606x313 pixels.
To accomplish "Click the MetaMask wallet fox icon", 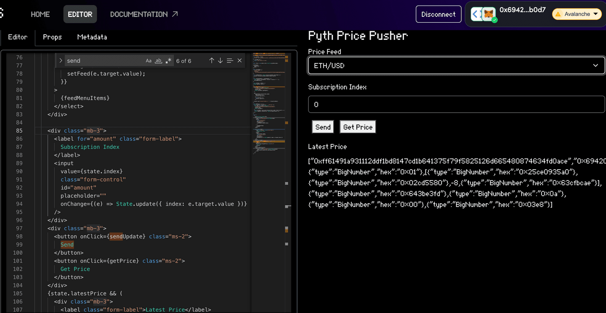I will point(489,14).
